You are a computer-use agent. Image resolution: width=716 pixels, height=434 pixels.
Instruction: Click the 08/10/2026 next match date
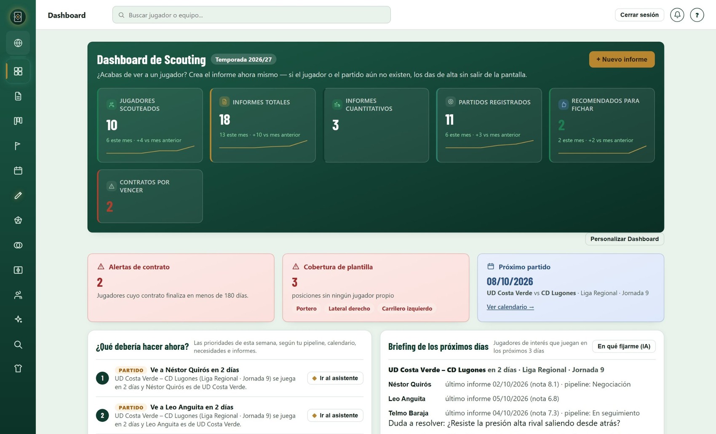(x=510, y=281)
